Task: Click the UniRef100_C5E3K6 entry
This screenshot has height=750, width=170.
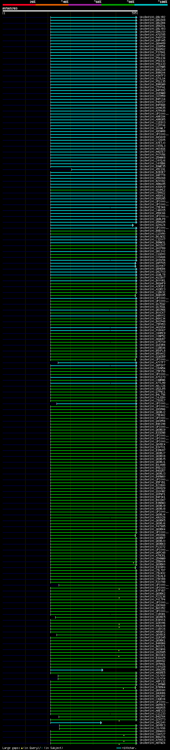Action: [152, 208]
